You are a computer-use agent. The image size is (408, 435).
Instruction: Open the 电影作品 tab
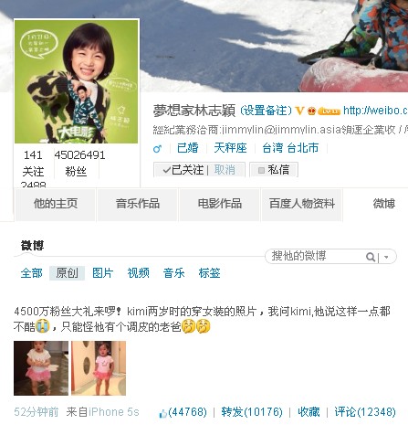[219, 204]
